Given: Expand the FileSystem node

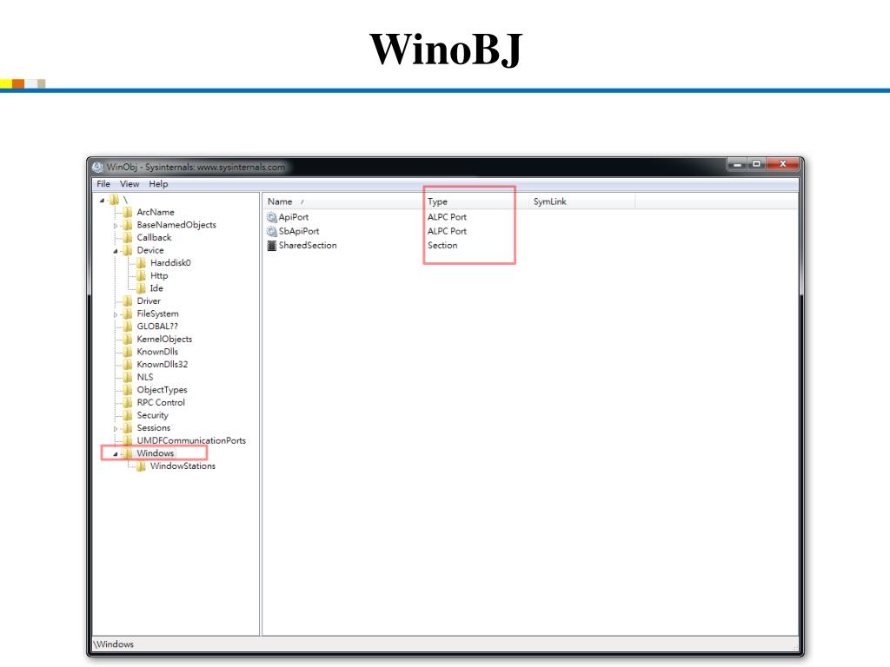Looking at the screenshot, I should point(116,314).
